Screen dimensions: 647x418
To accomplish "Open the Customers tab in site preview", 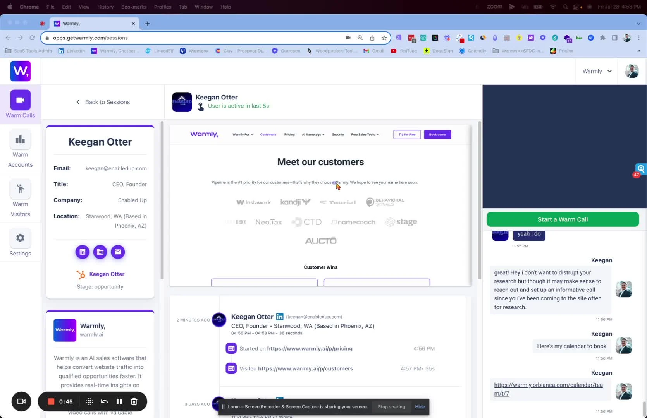I will click(x=268, y=135).
